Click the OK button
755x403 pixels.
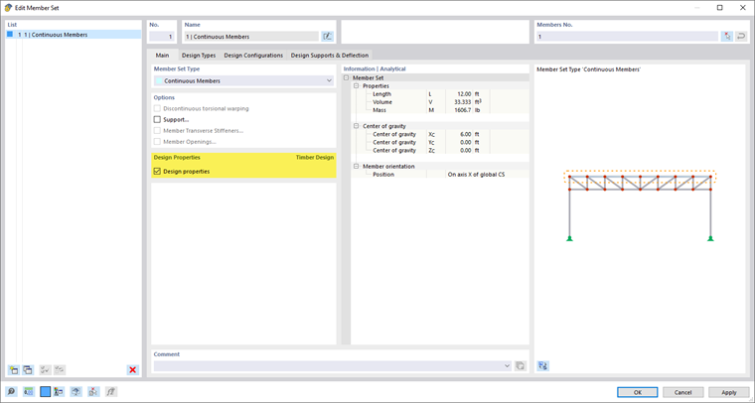click(638, 392)
